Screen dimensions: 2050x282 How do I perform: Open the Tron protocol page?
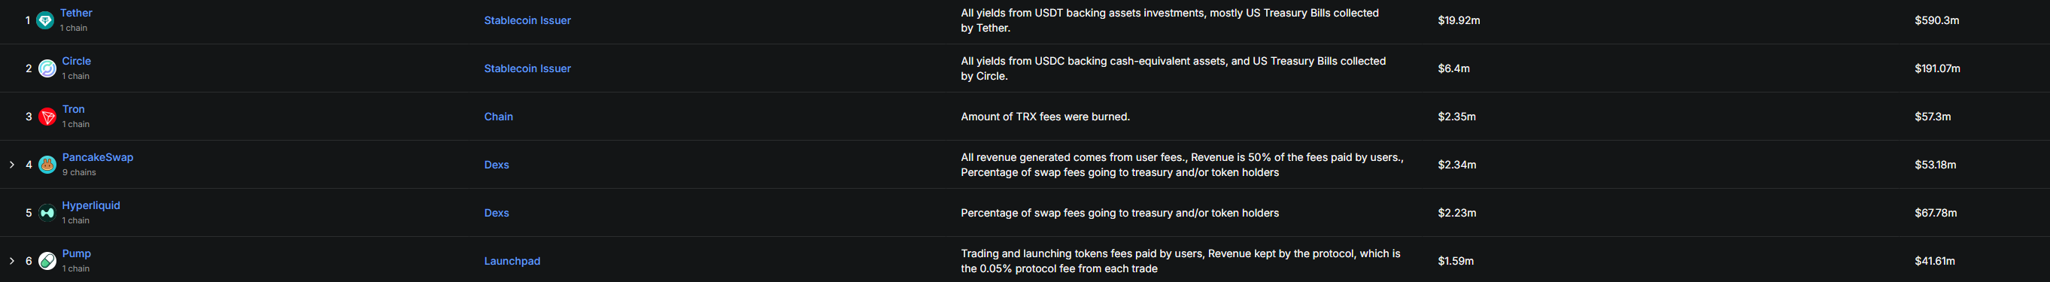tap(73, 109)
